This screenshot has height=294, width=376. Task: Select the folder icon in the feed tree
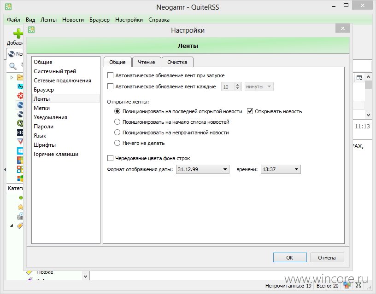[x=20, y=77]
